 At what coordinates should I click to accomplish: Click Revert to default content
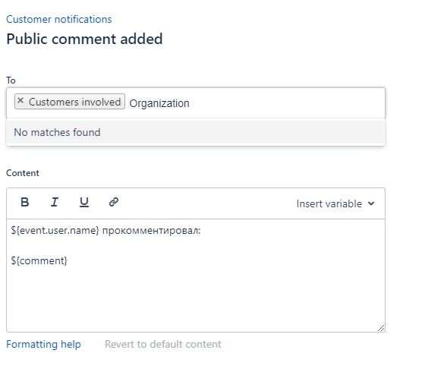point(163,344)
